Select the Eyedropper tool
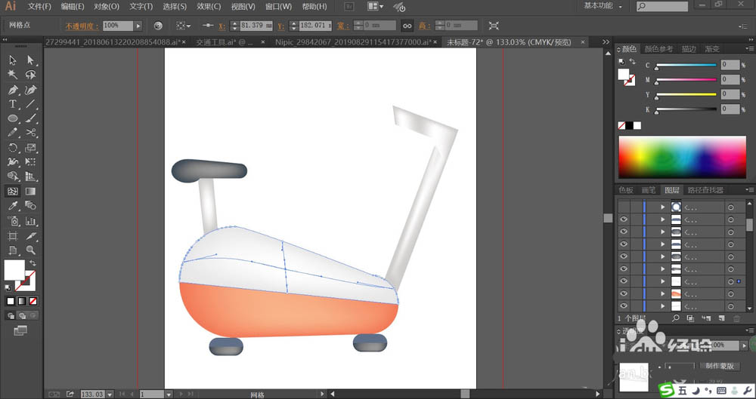Viewport: 756px width, 399px height. tap(13, 206)
